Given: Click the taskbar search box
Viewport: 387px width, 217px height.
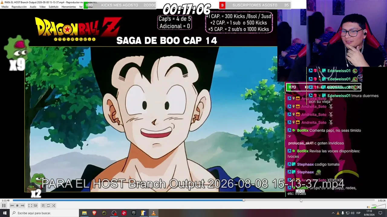Looking at the screenshot, I should tap(44, 213).
